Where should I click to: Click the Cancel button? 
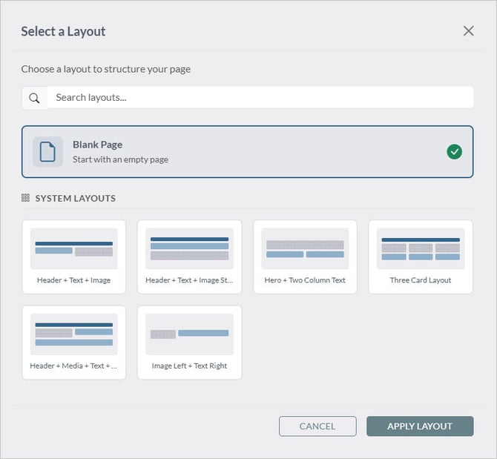click(317, 426)
